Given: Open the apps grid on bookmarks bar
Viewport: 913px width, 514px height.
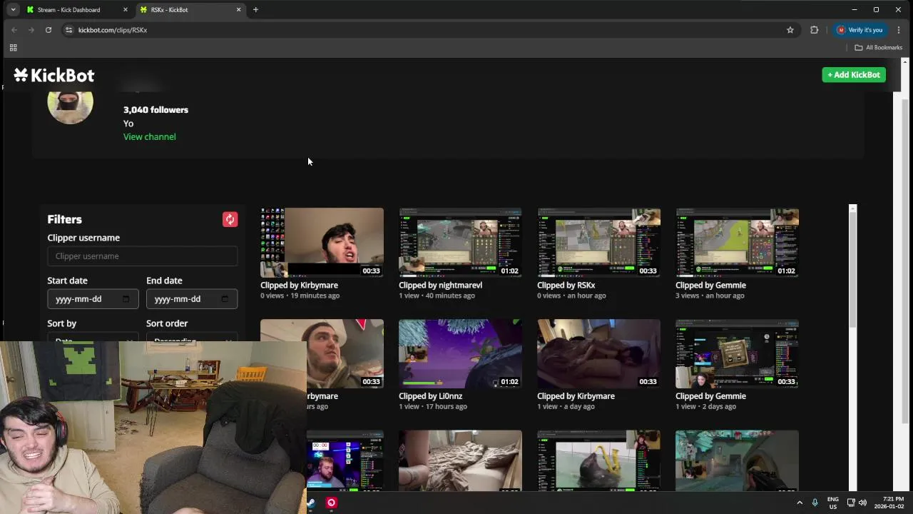Looking at the screenshot, I should pos(13,48).
